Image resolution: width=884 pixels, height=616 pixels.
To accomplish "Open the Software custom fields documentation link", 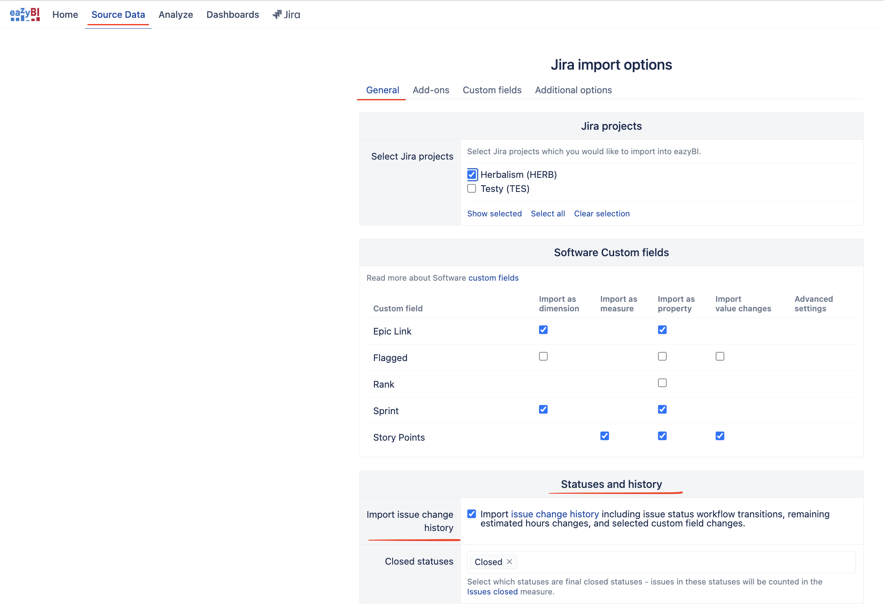I will (493, 278).
